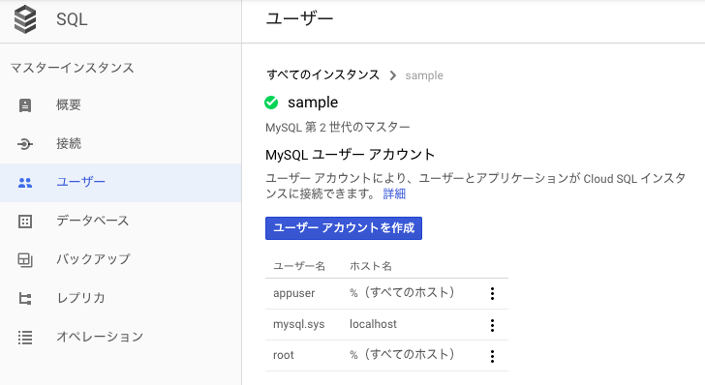Click the 概要 overview document icon
Viewport: 705px width, 385px height.
(x=25, y=105)
